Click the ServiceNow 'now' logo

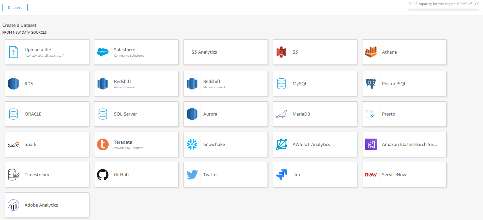(x=371, y=175)
